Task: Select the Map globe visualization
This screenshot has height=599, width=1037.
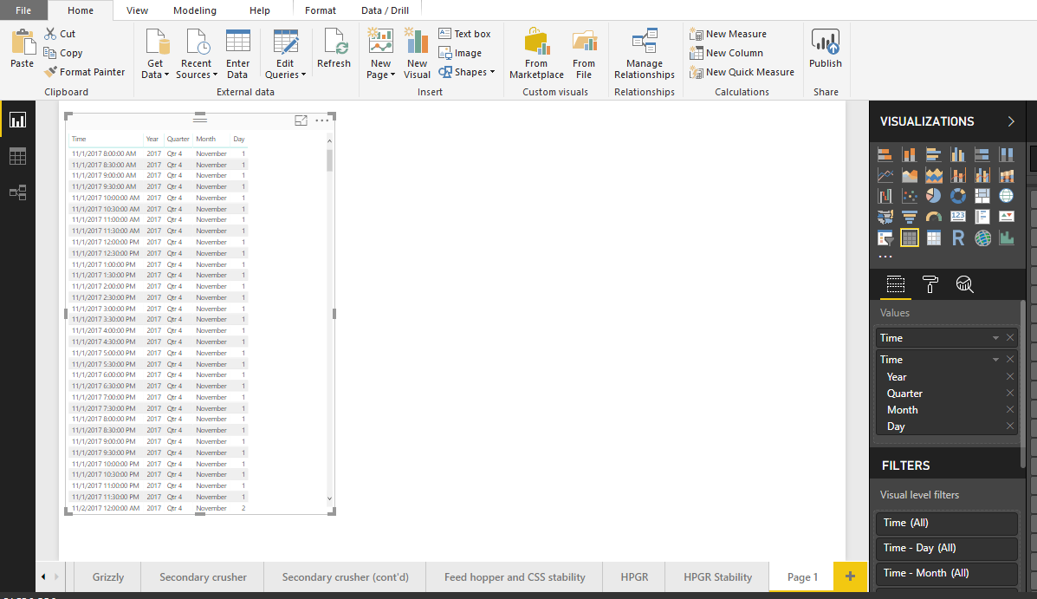Action: coord(1006,196)
